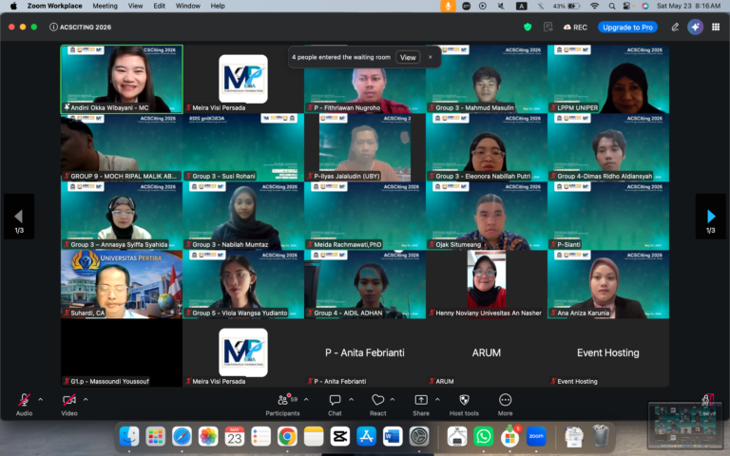This screenshot has width=730, height=456.
Task: Select Group 5 - Viola Wangsa Yudianto tile
Action: 243,284
